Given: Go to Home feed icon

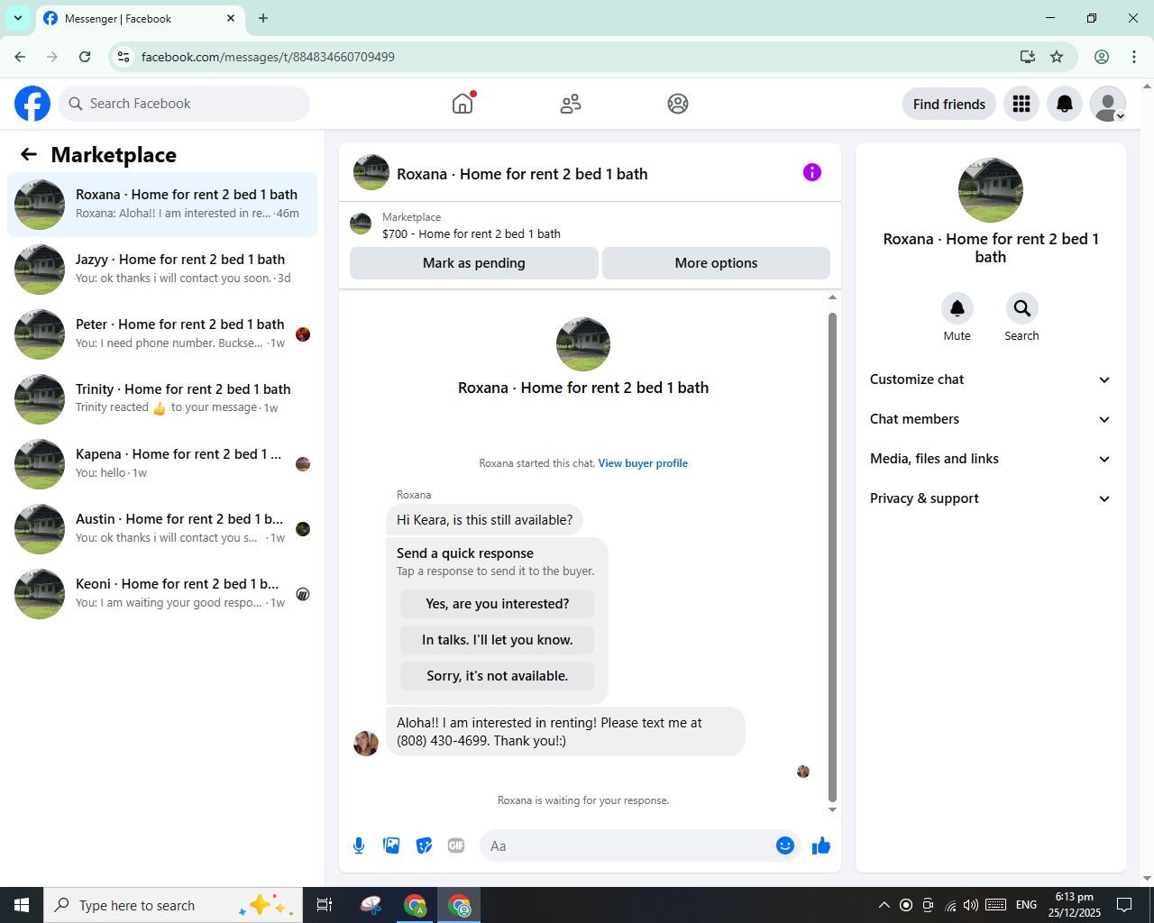Looking at the screenshot, I should click(x=463, y=104).
